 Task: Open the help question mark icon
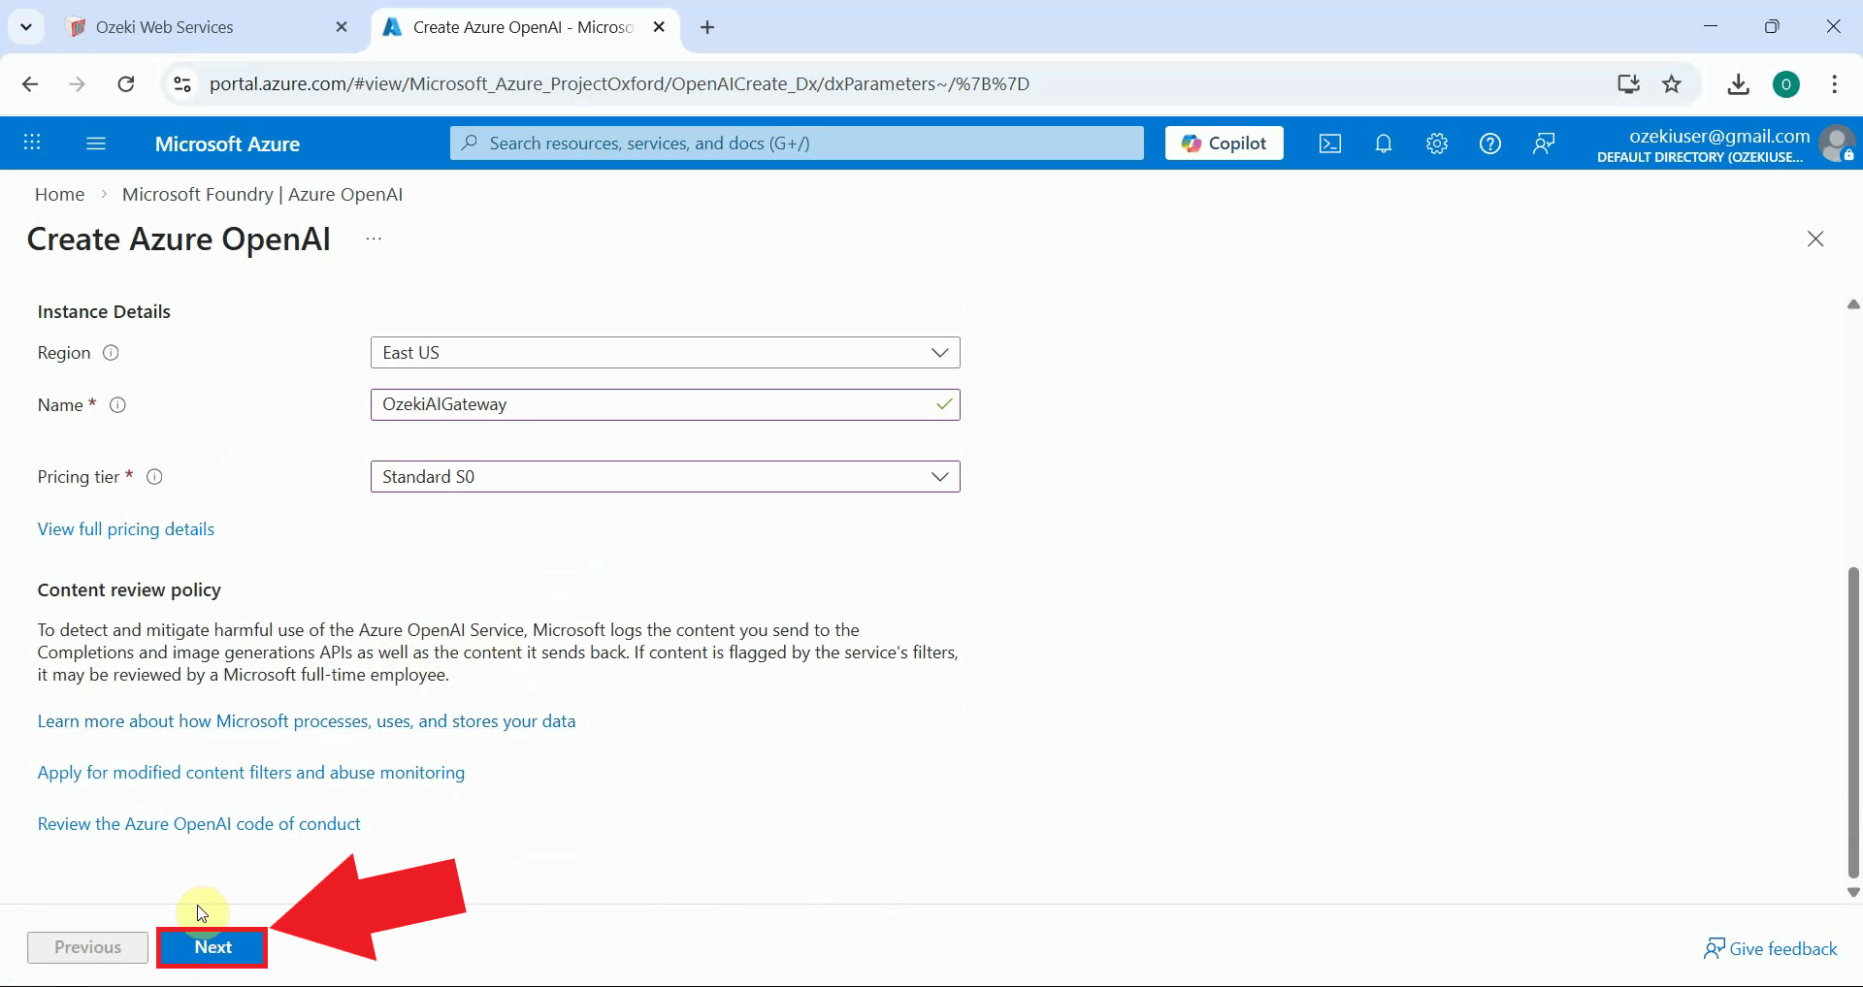pyautogui.click(x=1489, y=143)
